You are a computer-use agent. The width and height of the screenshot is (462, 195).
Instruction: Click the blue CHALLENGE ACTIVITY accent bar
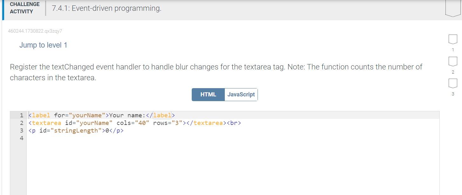(3, 9)
